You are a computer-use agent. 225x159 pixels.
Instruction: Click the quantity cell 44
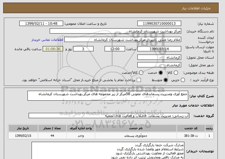(x=52, y=136)
